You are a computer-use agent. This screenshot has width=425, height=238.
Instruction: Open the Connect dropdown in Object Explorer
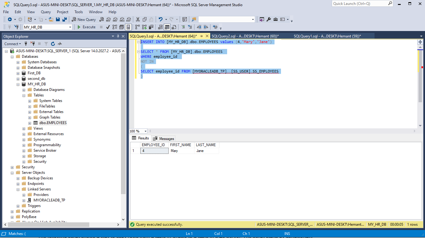(x=13, y=44)
